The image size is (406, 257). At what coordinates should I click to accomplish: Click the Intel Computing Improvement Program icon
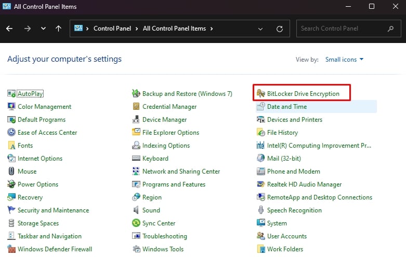coord(260,145)
